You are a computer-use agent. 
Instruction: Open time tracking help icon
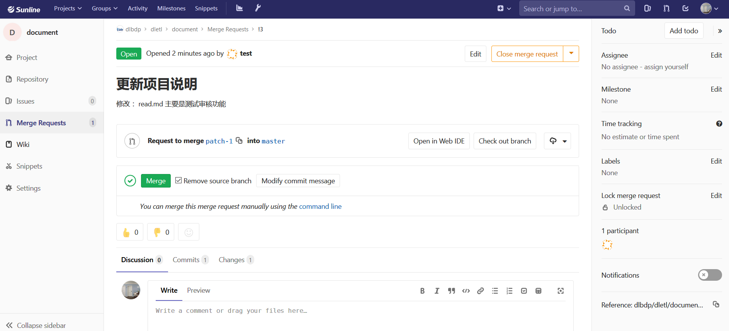coord(719,124)
